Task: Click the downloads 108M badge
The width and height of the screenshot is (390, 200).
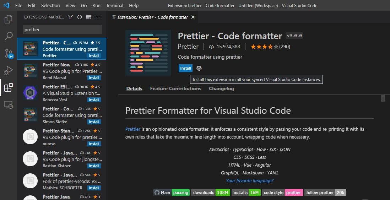Action: [210, 193]
